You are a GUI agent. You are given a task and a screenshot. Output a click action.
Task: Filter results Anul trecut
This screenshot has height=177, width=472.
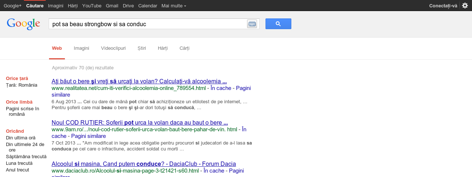click(x=17, y=170)
